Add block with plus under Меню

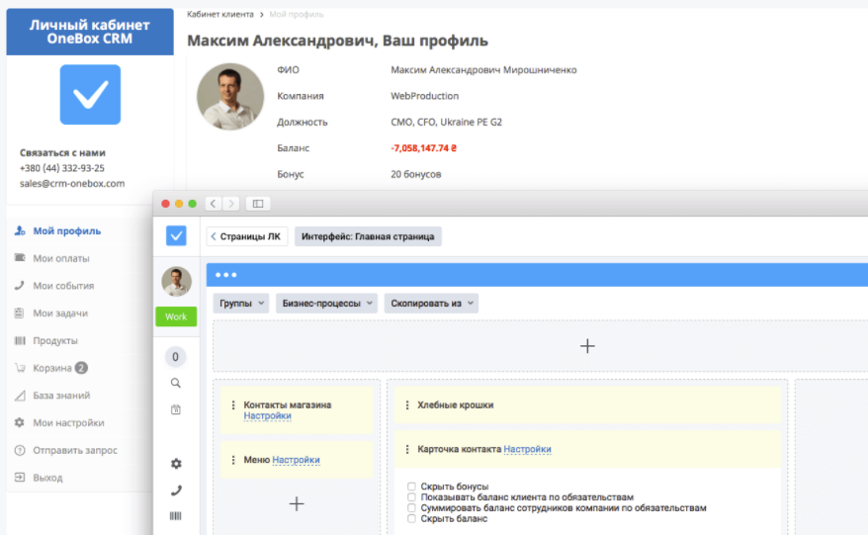coord(297,503)
